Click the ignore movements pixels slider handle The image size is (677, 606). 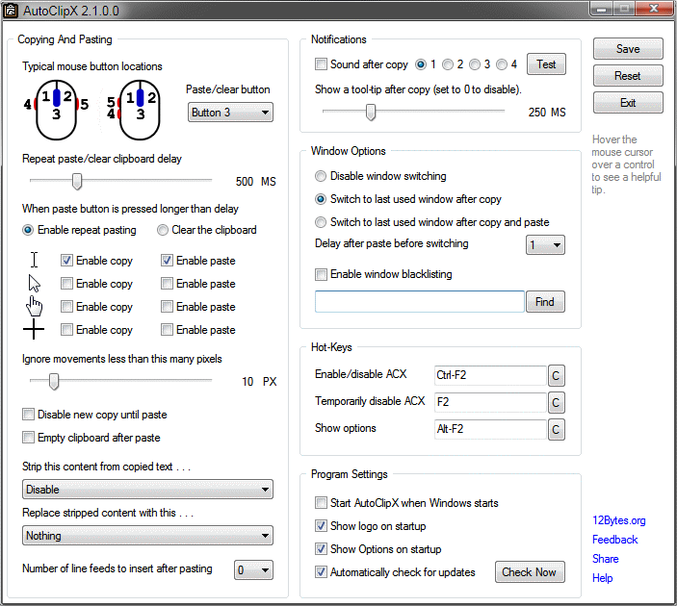tap(54, 381)
